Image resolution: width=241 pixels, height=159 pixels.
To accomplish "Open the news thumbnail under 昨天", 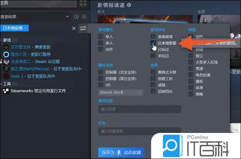I will click(145, 19).
